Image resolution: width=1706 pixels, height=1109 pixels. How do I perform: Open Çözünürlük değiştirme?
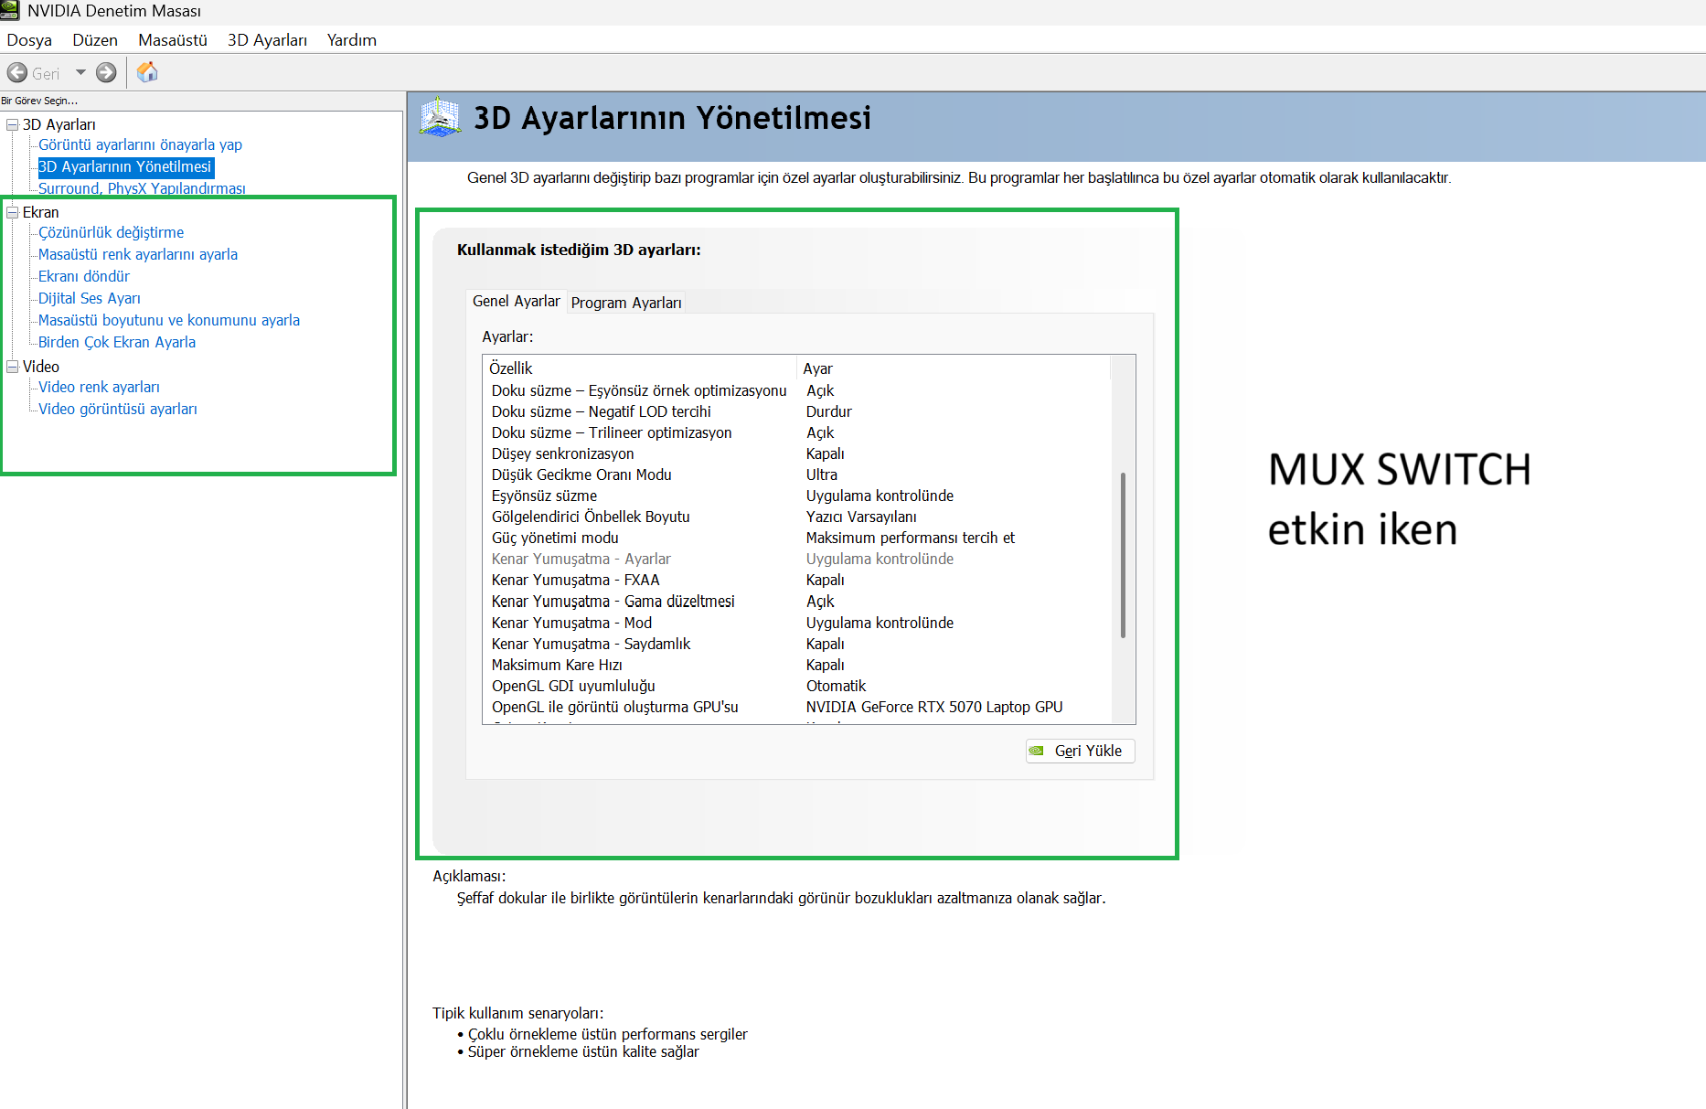tap(111, 232)
